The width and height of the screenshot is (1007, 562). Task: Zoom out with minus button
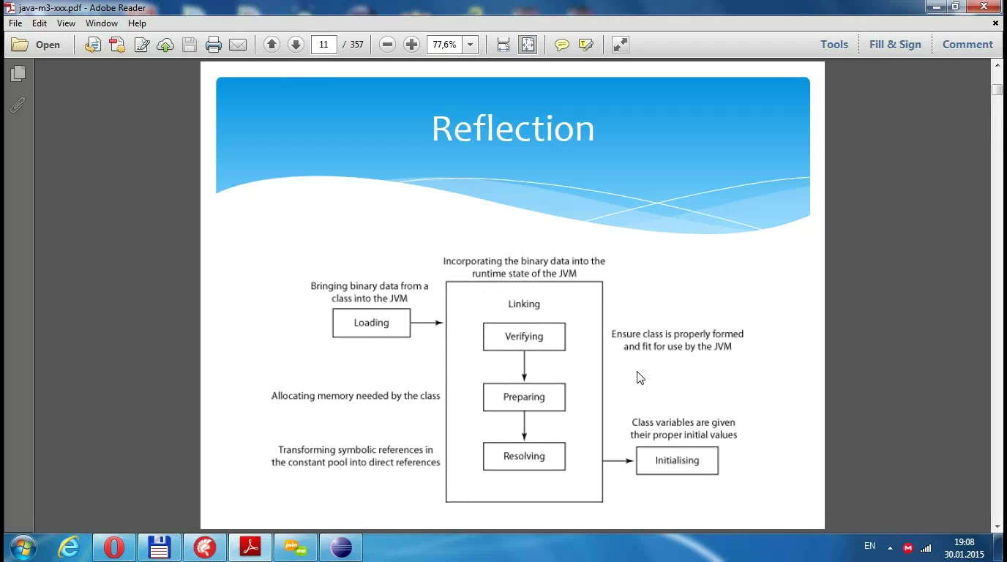[x=388, y=45]
